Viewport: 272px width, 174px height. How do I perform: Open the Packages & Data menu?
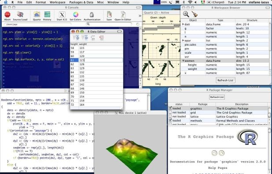click(81, 2)
